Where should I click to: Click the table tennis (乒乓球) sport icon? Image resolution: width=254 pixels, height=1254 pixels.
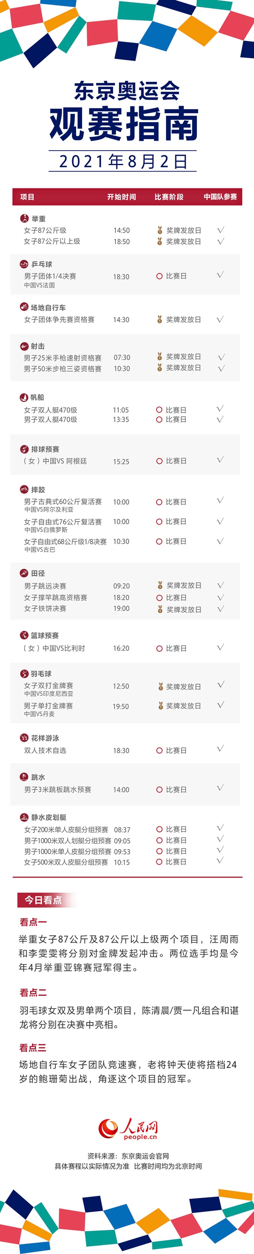pos(24,264)
